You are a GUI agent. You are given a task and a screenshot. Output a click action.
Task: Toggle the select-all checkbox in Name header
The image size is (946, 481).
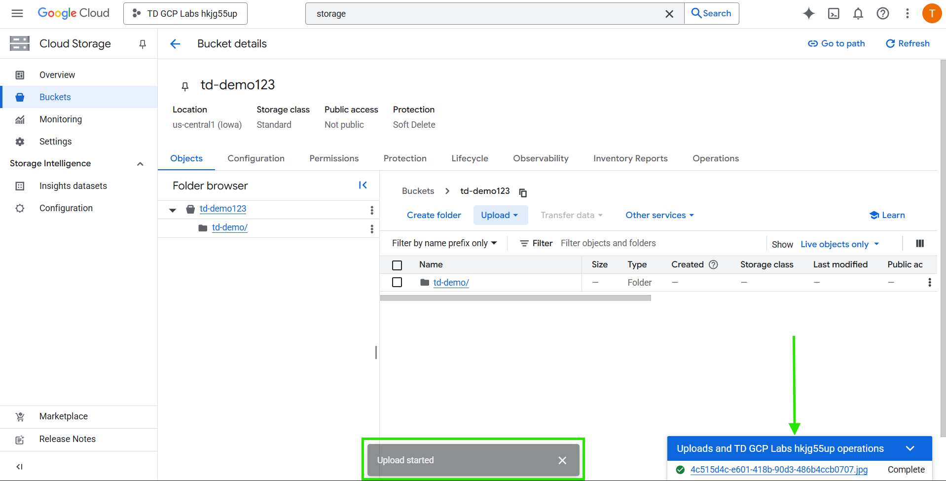click(397, 265)
